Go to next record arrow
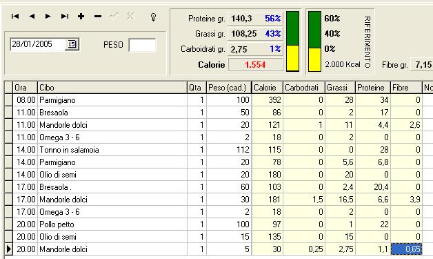The image size is (433, 259). point(48,17)
